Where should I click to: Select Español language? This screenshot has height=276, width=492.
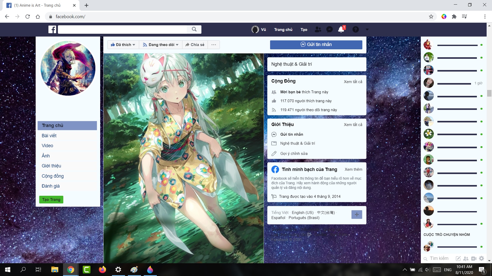tap(278, 218)
